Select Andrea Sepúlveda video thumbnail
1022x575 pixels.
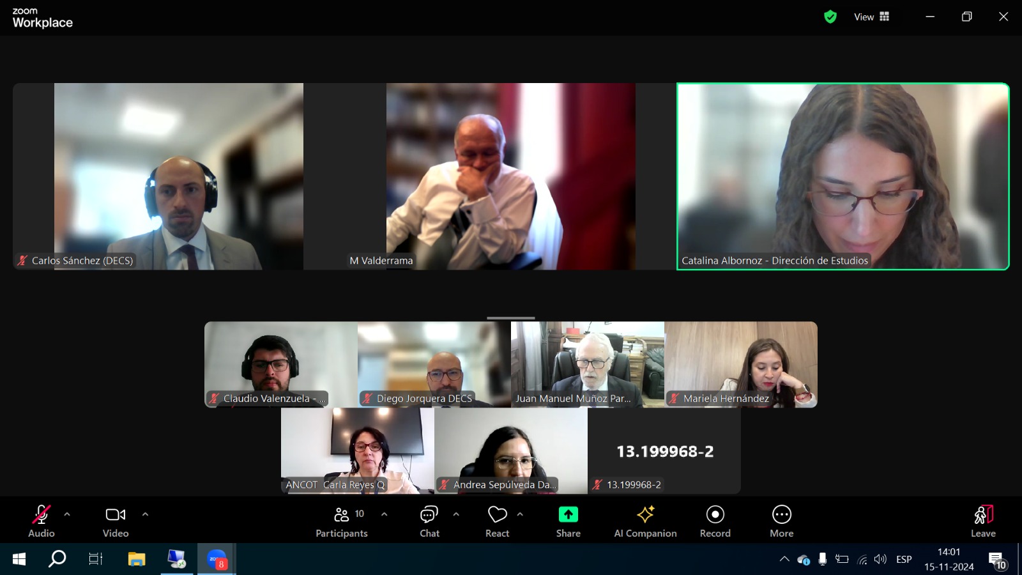[x=511, y=450]
